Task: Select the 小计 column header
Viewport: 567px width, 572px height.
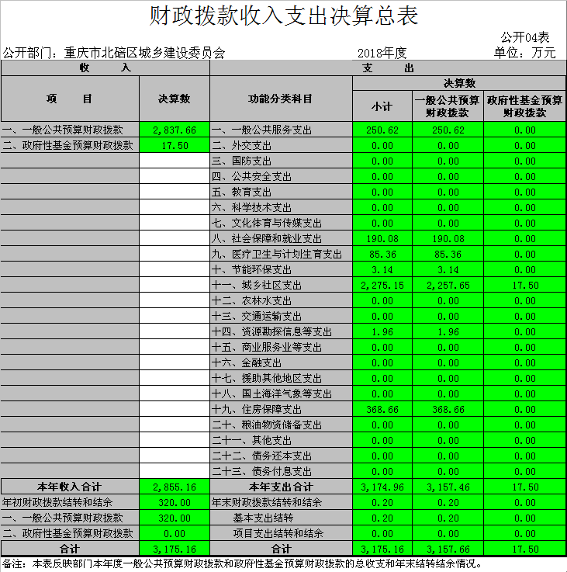Action: pyautogui.click(x=382, y=106)
